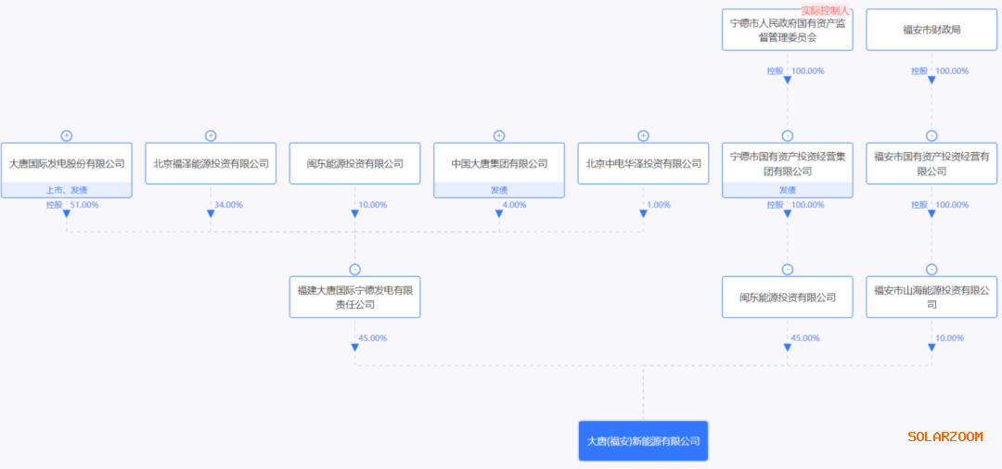Open the root company 大唐(福安)新能源有限公司
The height and width of the screenshot is (469, 1002).
pyautogui.click(x=643, y=441)
